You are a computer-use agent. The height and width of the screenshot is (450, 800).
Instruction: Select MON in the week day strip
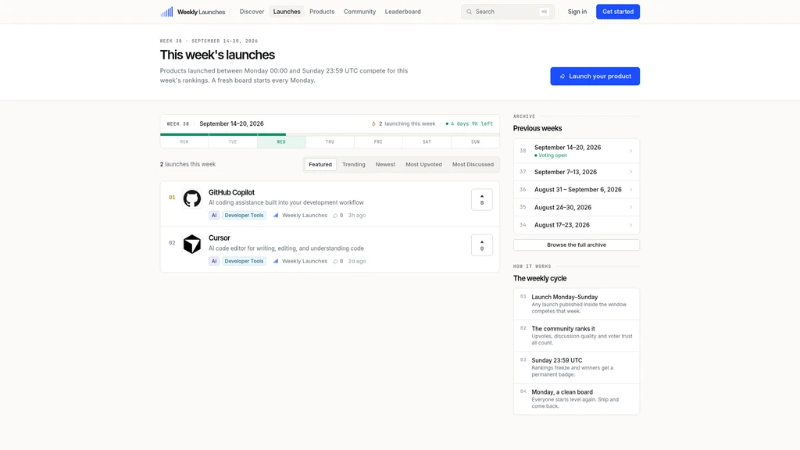click(x=184, y=142)
